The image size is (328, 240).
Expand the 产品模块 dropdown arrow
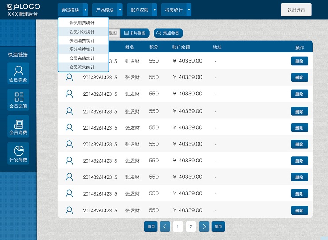[120, 10]
